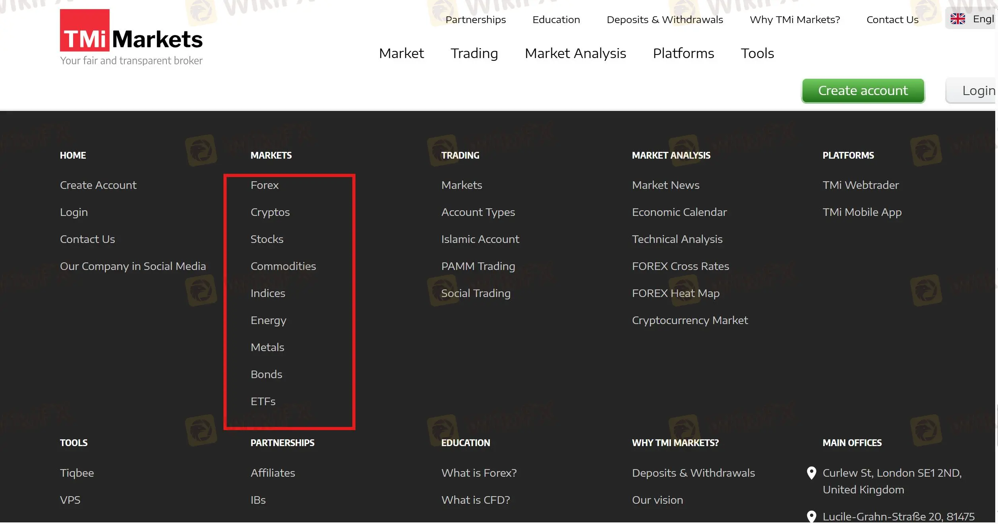Open footer Deposits & Withdrawals link
The height and width of the screenshot is (524, 998).
point(693,473)
